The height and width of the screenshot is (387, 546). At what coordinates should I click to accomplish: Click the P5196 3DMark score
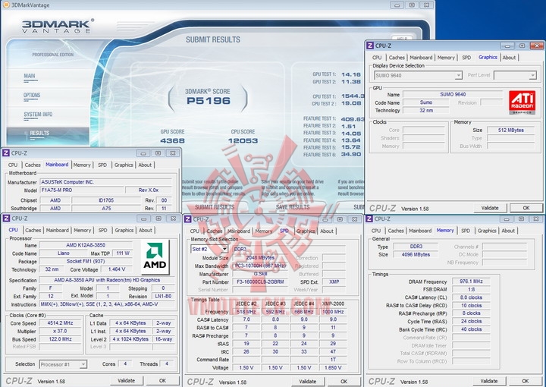coord(209,101)
